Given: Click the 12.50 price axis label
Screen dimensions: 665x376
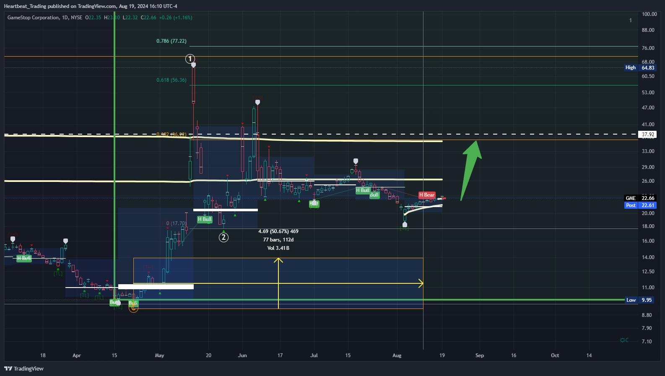Looking at the screenshot, I should [648, 272].
